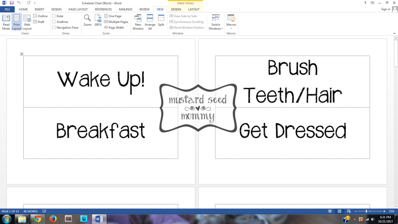398x224 pixels.
Task: Click the proofing errors status icon
Action: (x=44, y=211)
